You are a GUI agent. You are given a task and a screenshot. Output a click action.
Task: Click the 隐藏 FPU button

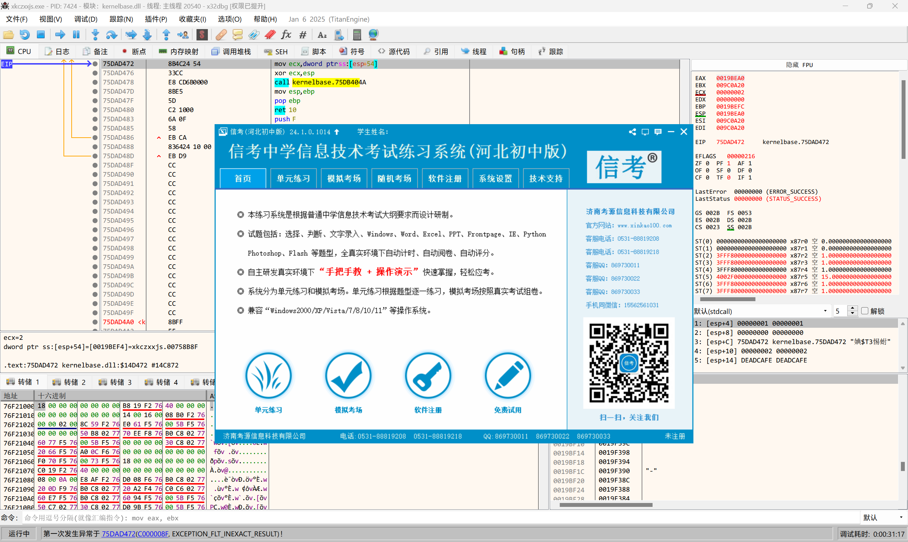click(x=799, y=65)
